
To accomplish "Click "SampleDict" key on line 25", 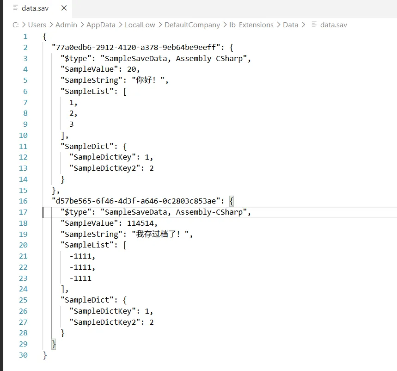I will click(x=87, y=300).
